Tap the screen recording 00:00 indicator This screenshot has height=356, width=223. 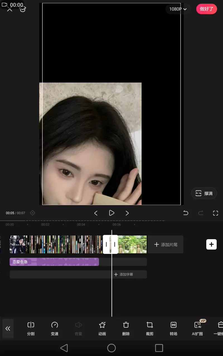13,5
